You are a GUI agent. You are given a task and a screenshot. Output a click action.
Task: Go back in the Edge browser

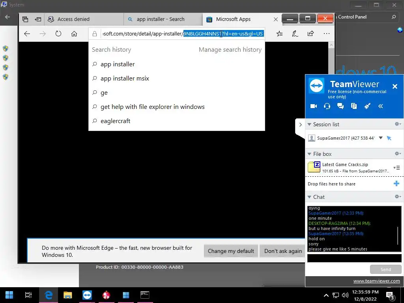(27, 34)
